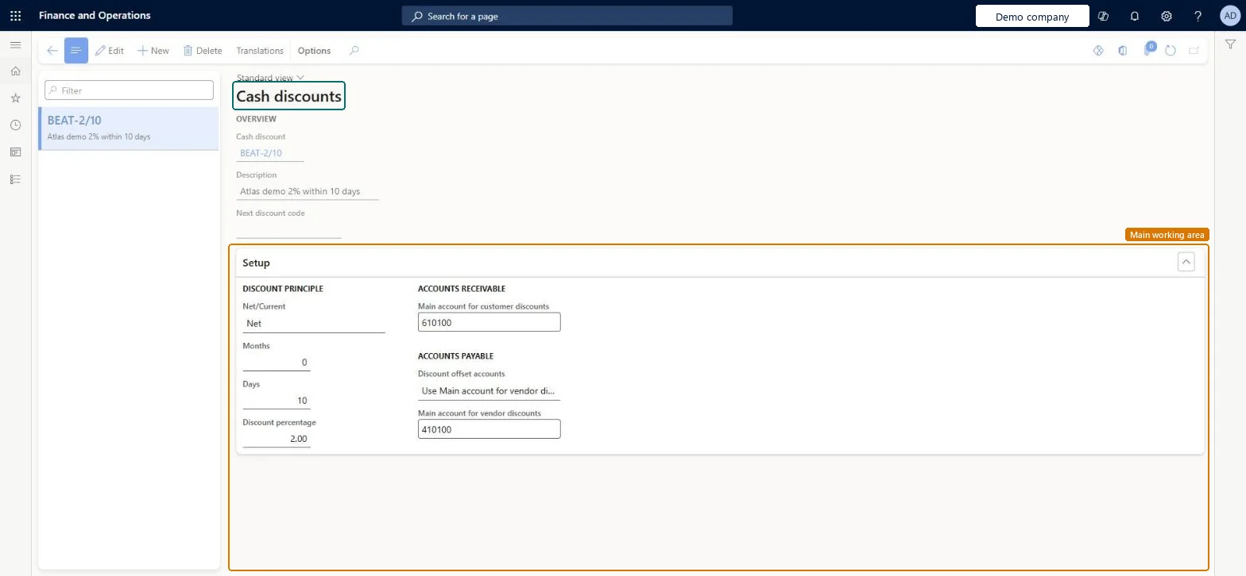
Task: Open the Standard view dropdown
Action: [271, 78]
